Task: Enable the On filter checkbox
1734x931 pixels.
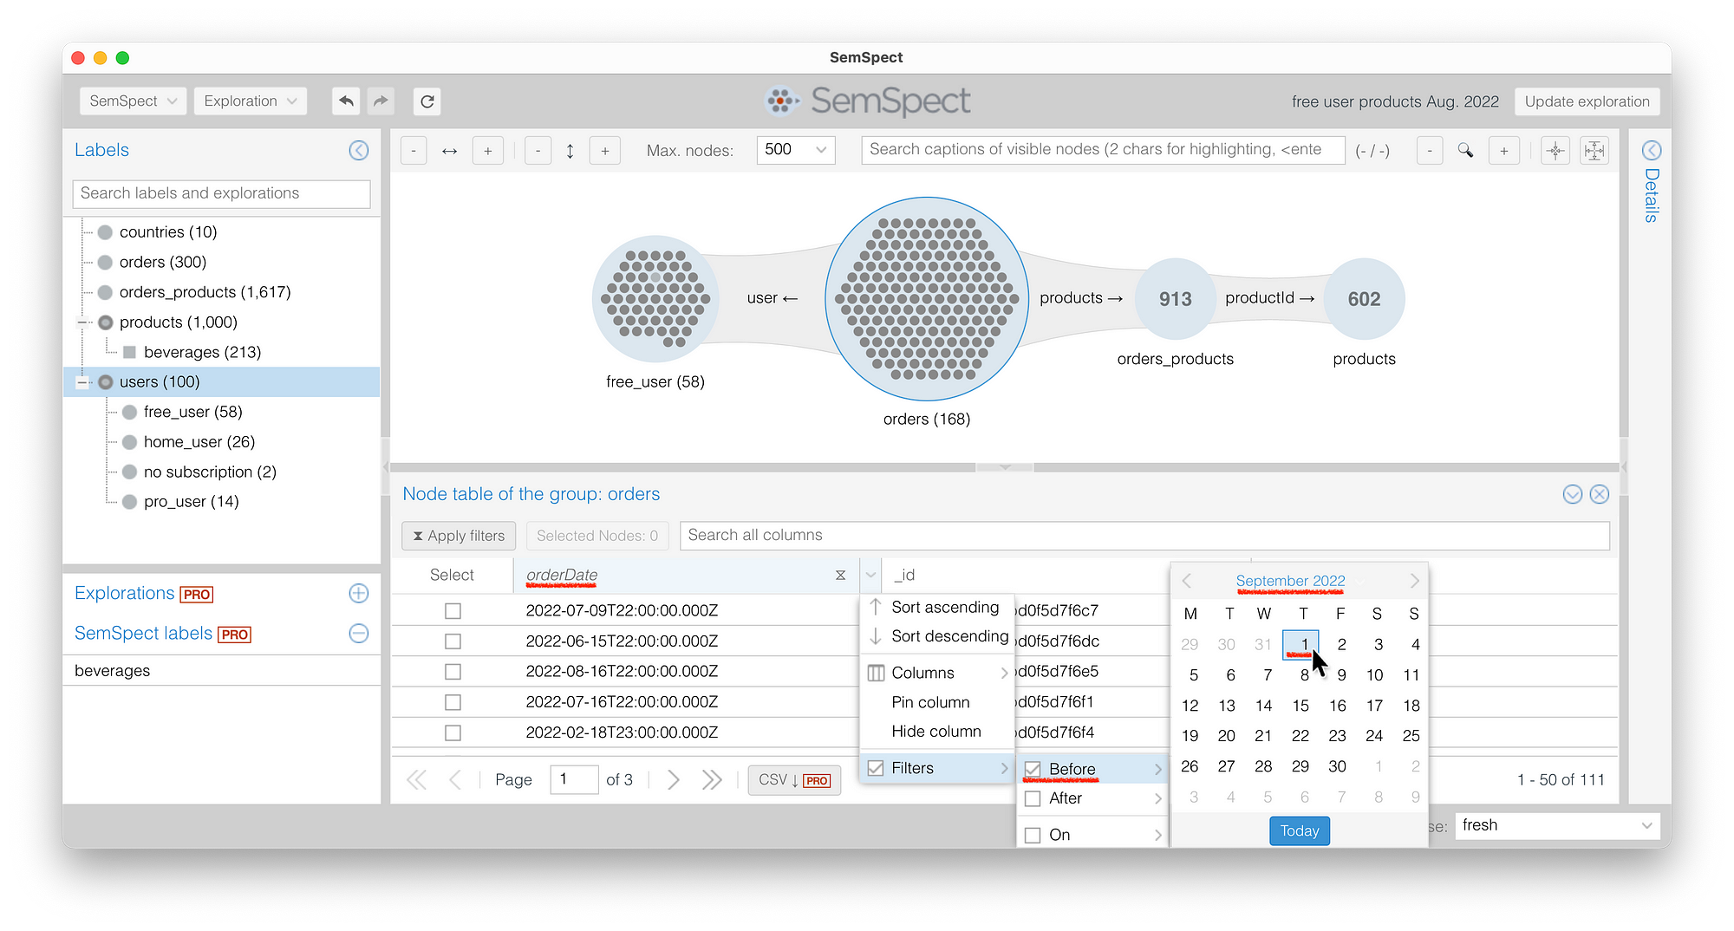Action: point(1033,835)
